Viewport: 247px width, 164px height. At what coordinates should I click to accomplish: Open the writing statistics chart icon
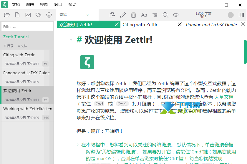[28, 15]
